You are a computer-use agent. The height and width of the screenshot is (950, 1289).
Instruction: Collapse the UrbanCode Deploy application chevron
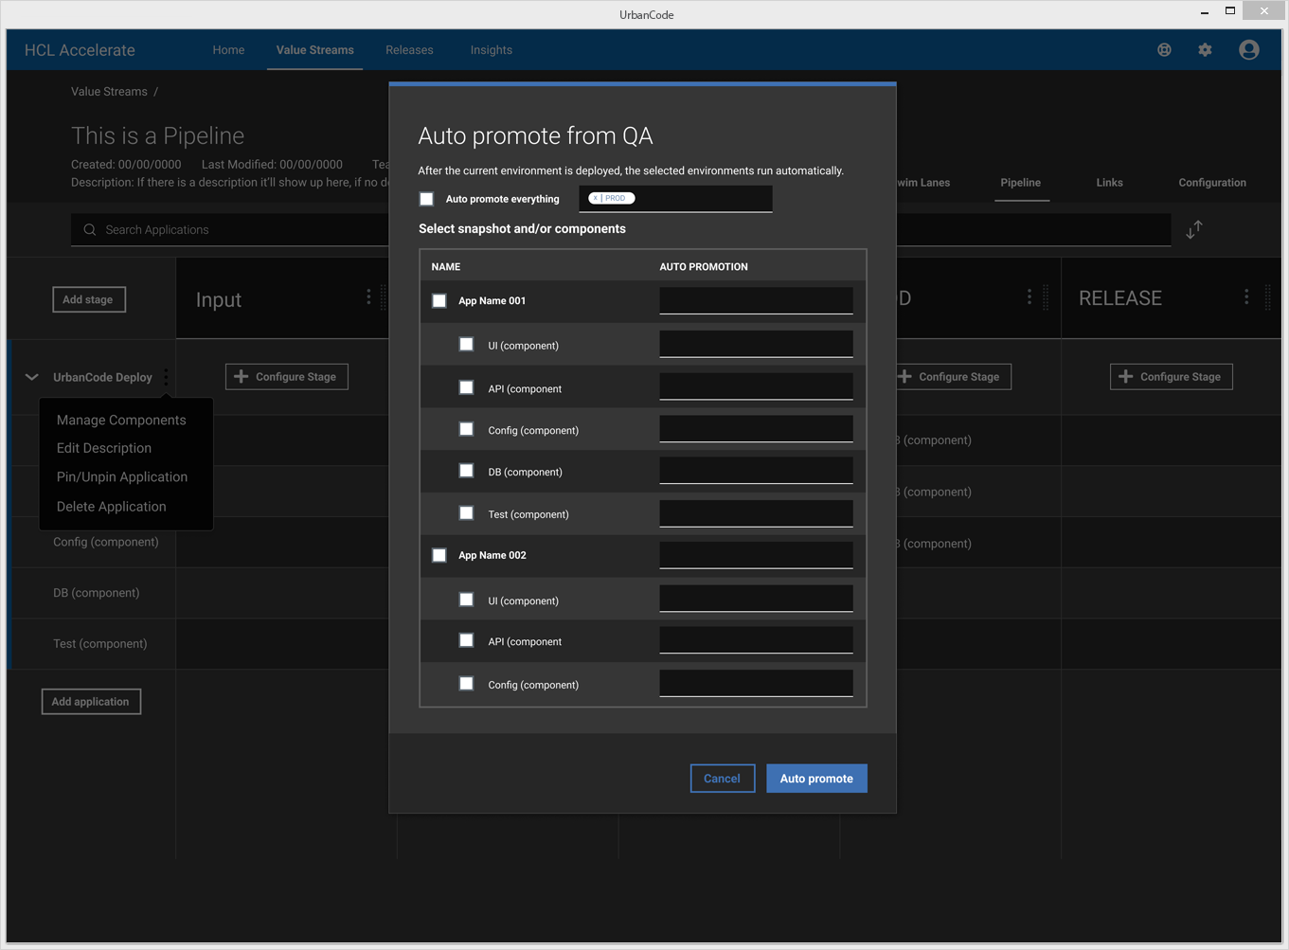click(31, 377)
